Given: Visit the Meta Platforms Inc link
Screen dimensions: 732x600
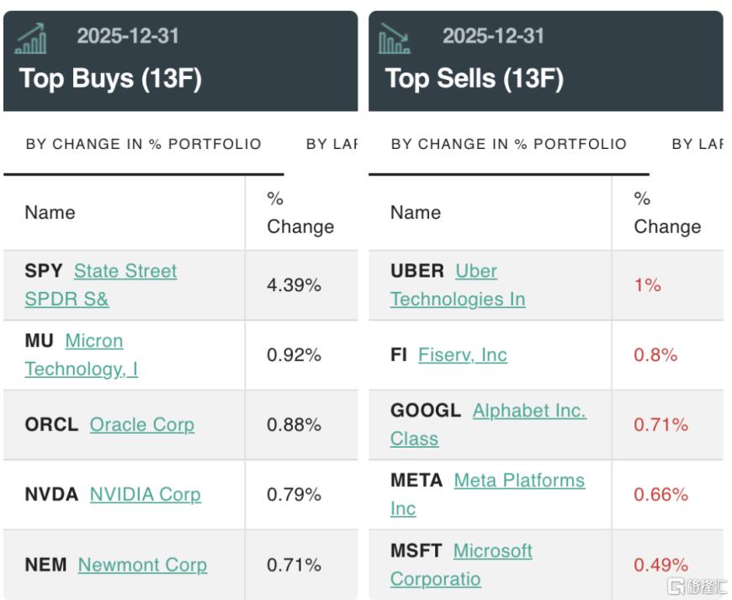Looking at the screenshot, I should tap(518, 481).
